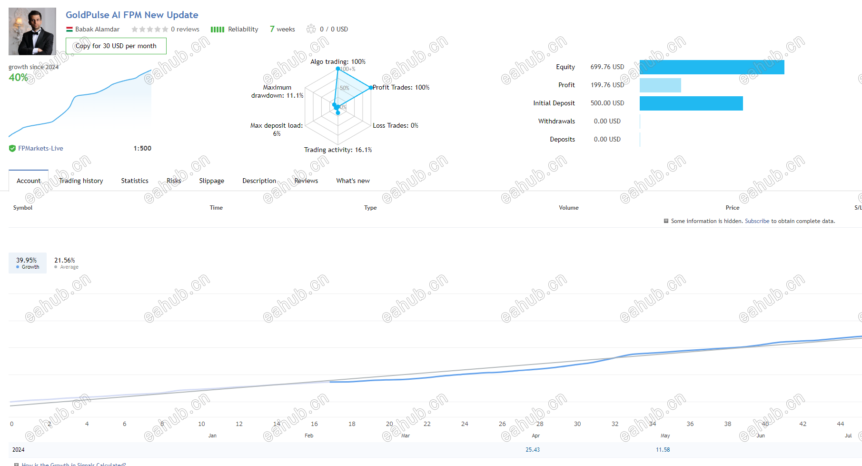Switch to the Statistics tab
Viewport: 862px width, 466px height.
[x=135, y=181]
